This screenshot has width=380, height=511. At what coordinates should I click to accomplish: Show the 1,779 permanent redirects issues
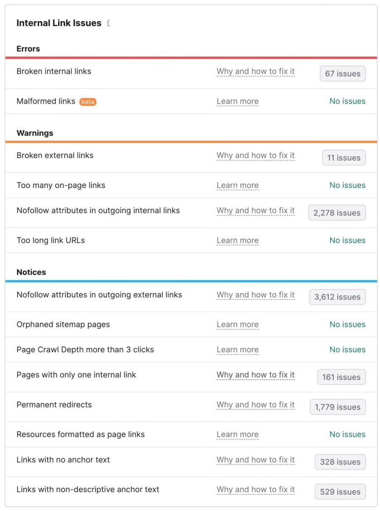tap(337, 407)
